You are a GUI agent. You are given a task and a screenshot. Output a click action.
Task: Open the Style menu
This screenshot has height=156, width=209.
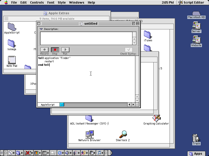coord(62,3)
